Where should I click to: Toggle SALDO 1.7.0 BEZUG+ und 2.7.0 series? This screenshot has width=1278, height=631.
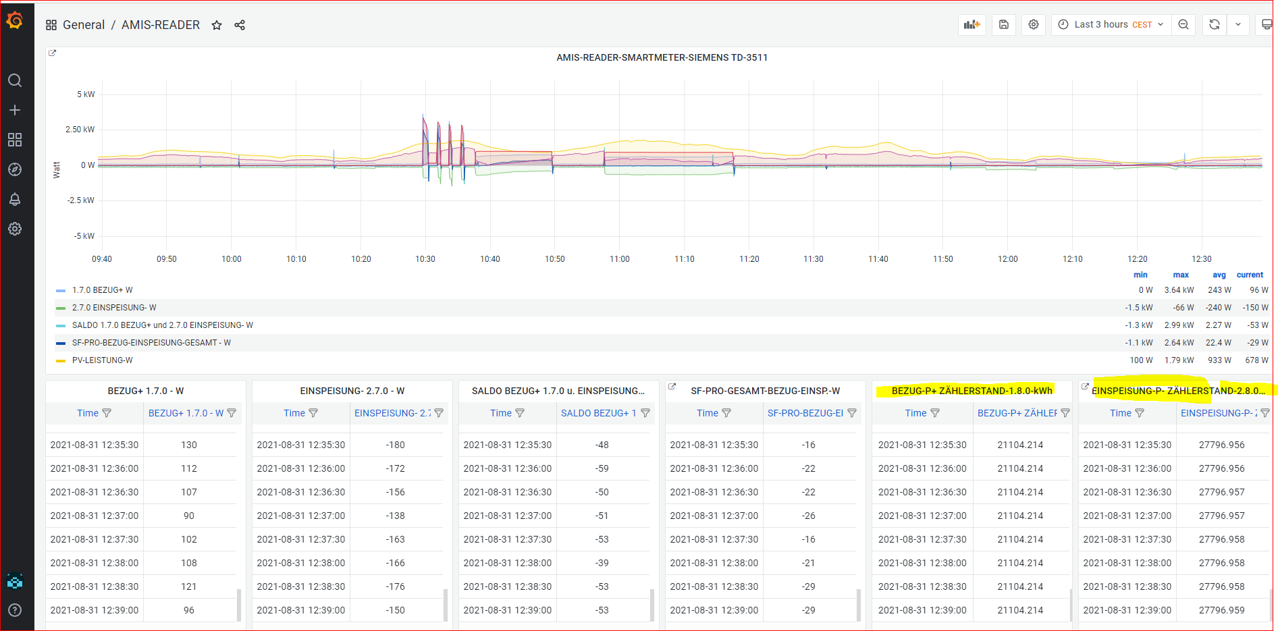pyautogui.click(x=163, y=325)
